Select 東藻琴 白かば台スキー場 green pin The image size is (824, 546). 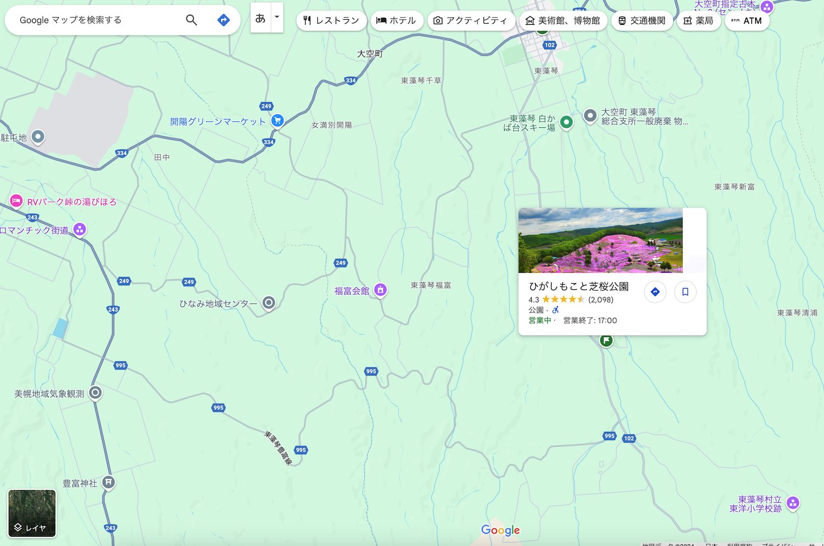[x=566, y=122]
